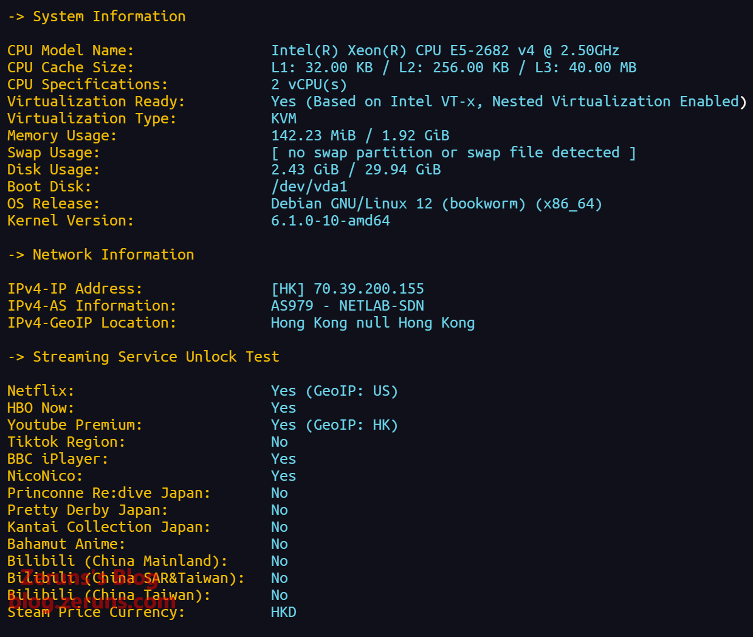Click the IP address 70.39.200.155
This screenshot has width=753, height=637.
(x=368, y=289)
